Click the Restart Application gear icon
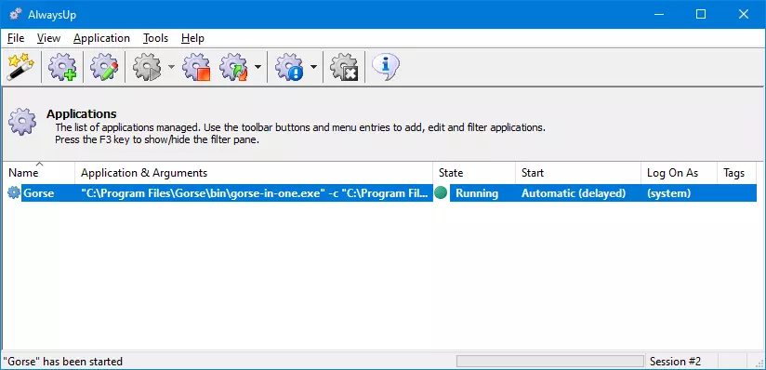This screenshot has width=766, height=370. point(233,67)
